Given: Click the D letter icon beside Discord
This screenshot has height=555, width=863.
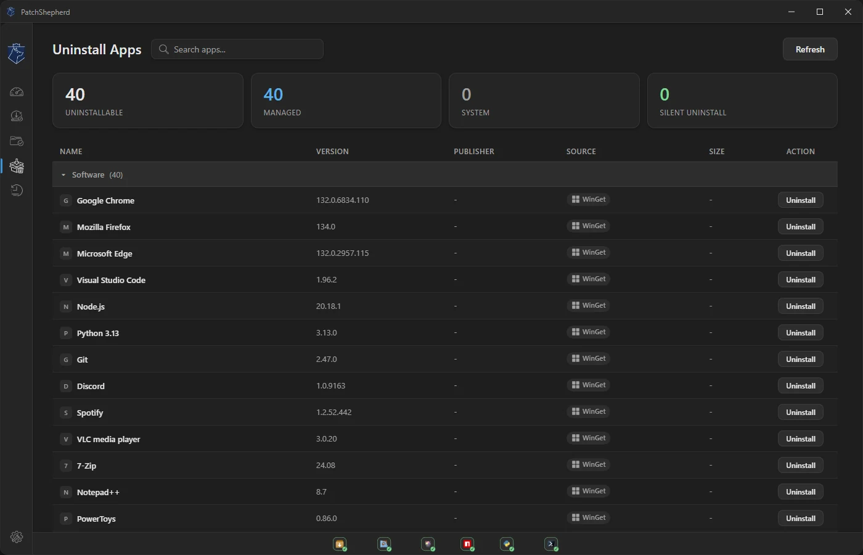Looking at the screenshot, I should 66,386.
